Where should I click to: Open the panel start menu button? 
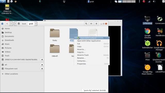[3, 1]
